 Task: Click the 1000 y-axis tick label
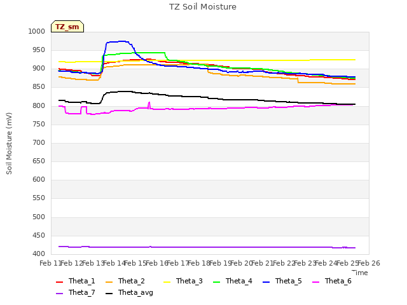37,31
